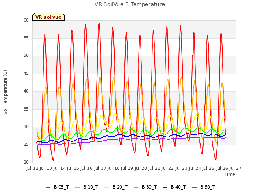Click the yellow B-20_T legend swatch
Viewport: 260px width, 195px height.
[x=106, y=188]
